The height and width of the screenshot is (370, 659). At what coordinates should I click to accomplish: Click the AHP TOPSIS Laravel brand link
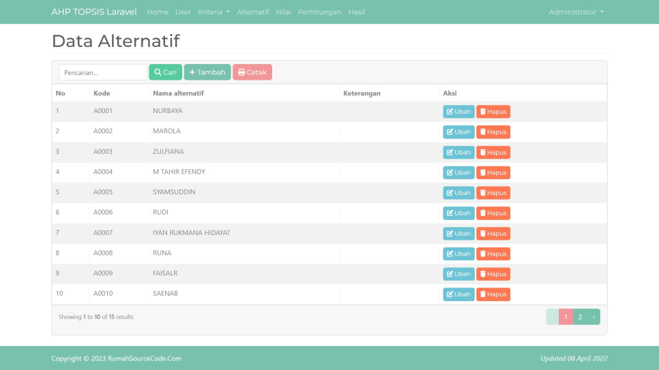pos(94,12)
